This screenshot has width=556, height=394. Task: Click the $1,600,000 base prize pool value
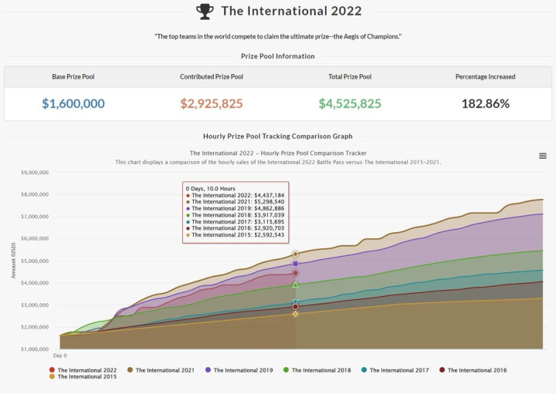click(73, 104)
